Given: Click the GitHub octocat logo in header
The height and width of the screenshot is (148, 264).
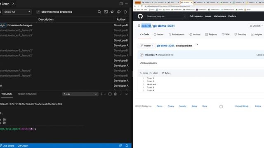Looking at the screenshot, I should (140, 16).
